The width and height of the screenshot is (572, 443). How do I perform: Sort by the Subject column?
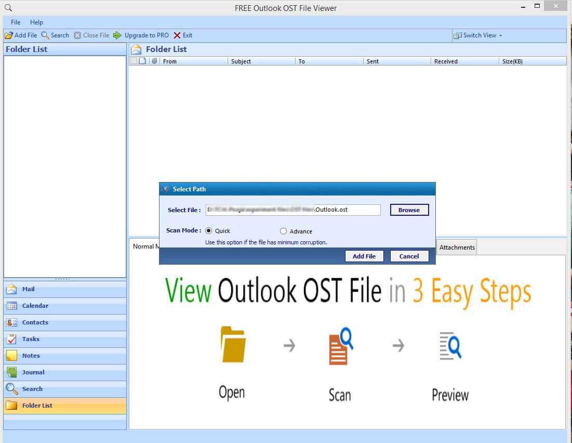pos(261,61)
